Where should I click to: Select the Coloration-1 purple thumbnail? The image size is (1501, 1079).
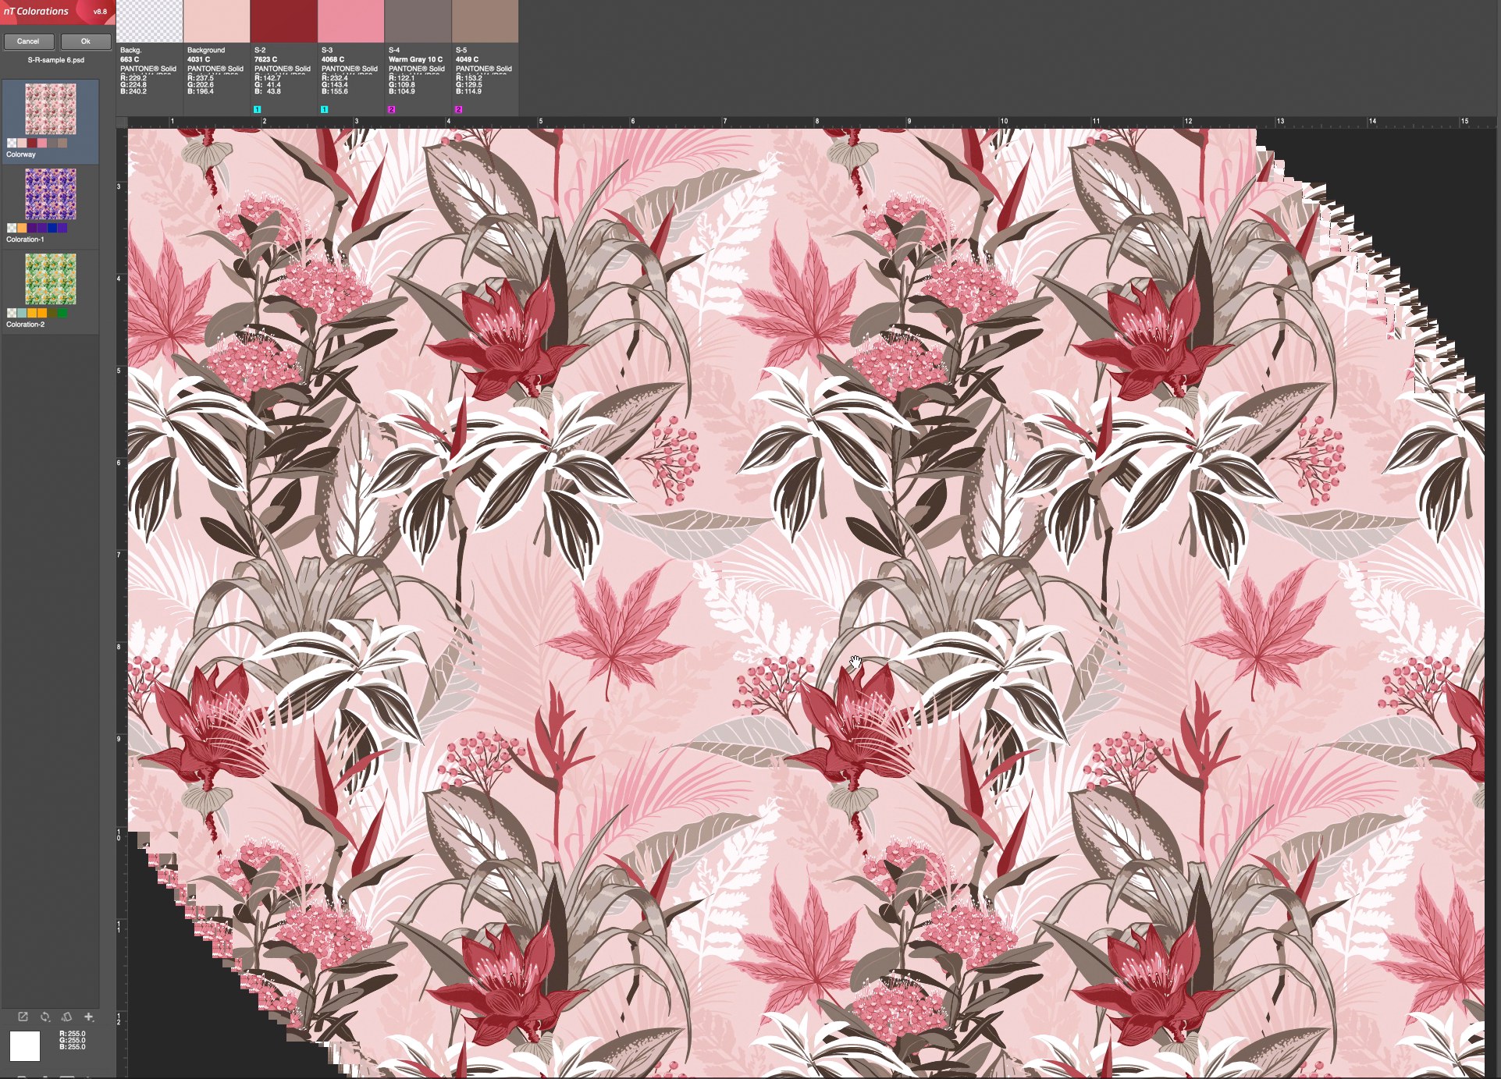coord(51,194)
